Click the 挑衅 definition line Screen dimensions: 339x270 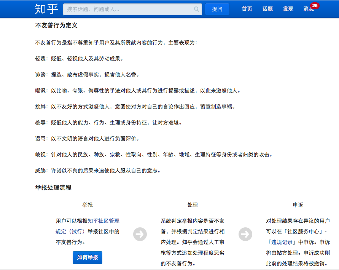pos(135,107)
